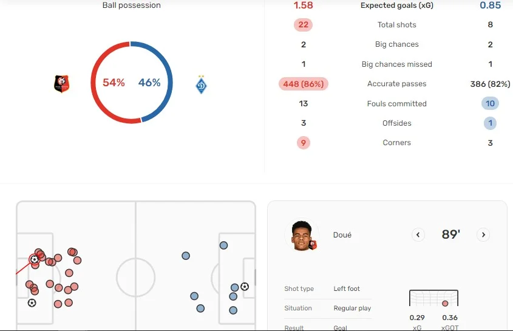Click the Dynamo Kyiv club crest
513x331 pixels.
(x=202, y=84)
